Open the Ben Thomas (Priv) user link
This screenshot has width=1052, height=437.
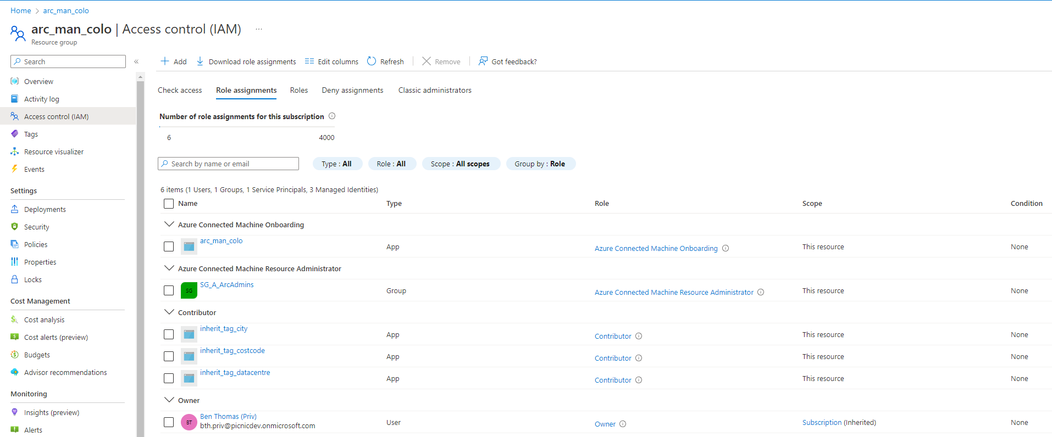click(x=228, y=416)
